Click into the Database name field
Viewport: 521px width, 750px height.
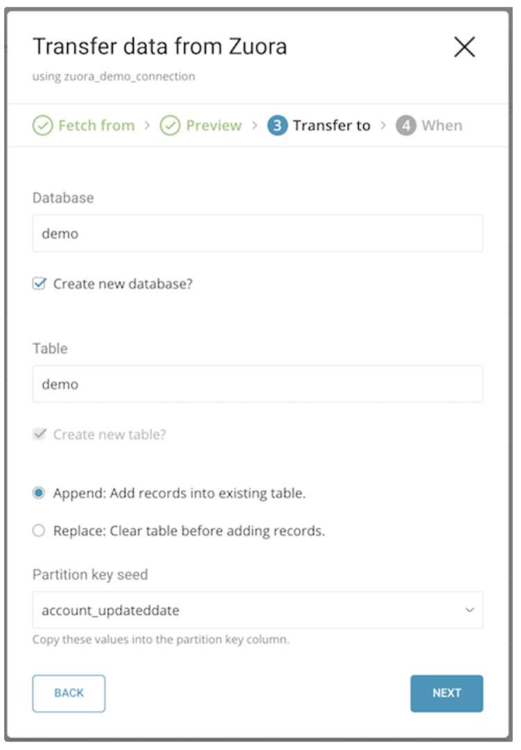click(256, 234)
